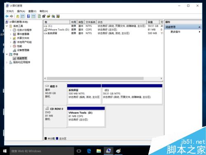Expand the 本地用户和组 tree node
Screen dimensions: 206x155
(11, 42)
